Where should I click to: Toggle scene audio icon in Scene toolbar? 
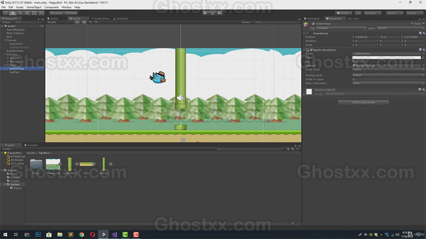[x=90, y=22]
